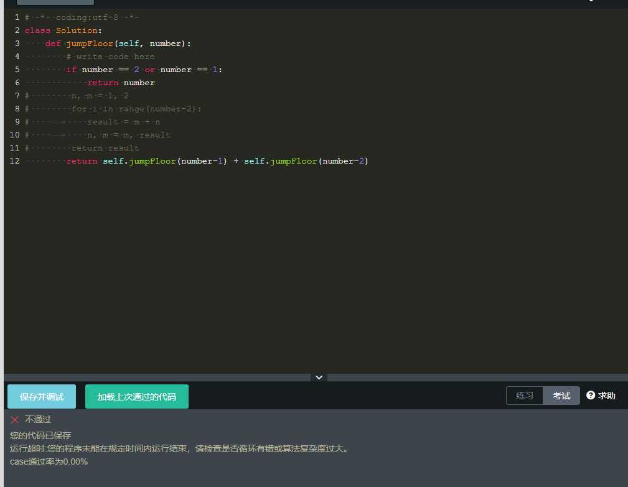The width and height of the screenshot is (628, 487).
Task: Click line number 5 in gutter
Action: [x=17, y=70]
